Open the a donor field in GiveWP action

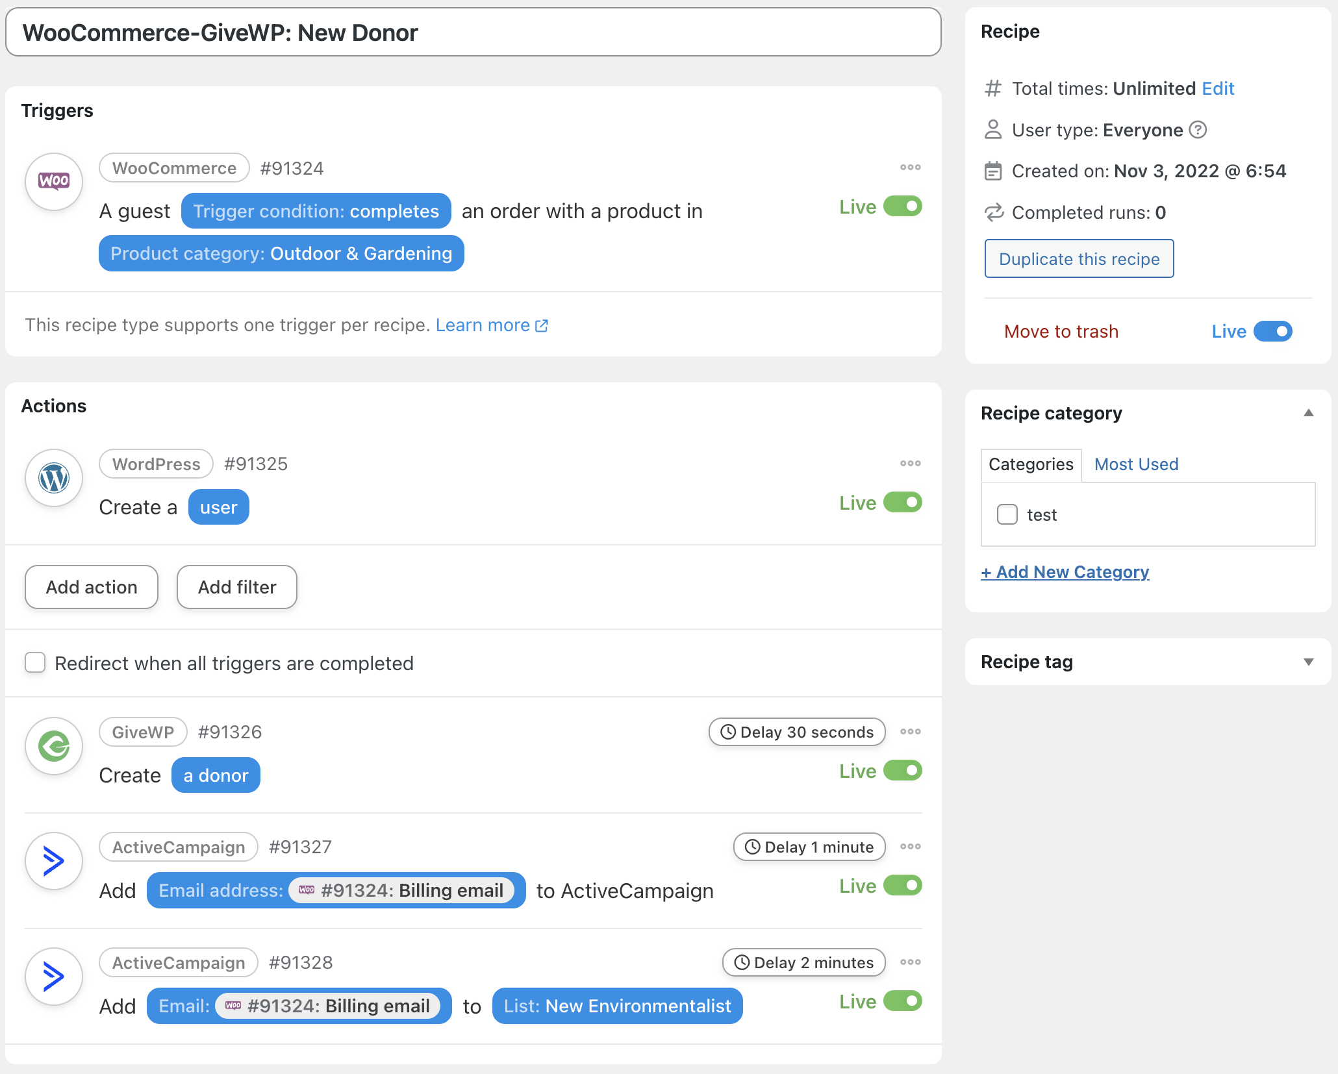click(x=216, y=775)
